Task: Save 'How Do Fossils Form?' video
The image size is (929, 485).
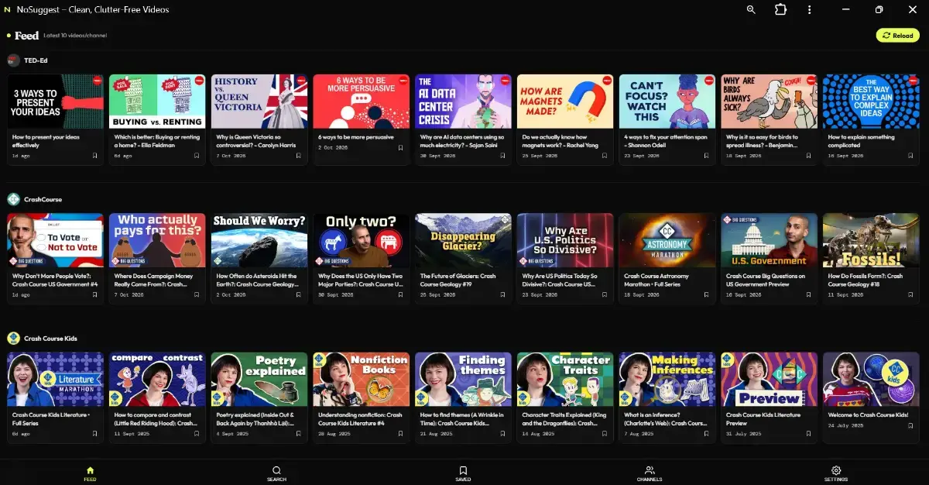Action: 910,295
